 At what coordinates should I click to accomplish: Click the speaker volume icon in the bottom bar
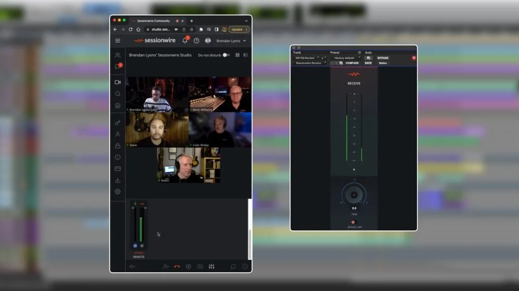[132, 267]
